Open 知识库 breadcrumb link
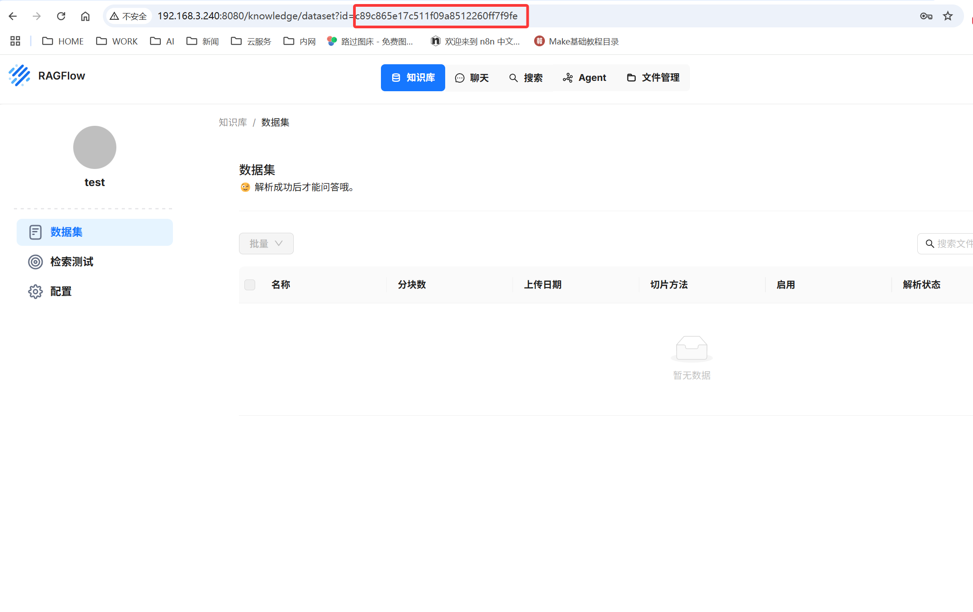This screenshot has height=612, width=973. (233, 122)
